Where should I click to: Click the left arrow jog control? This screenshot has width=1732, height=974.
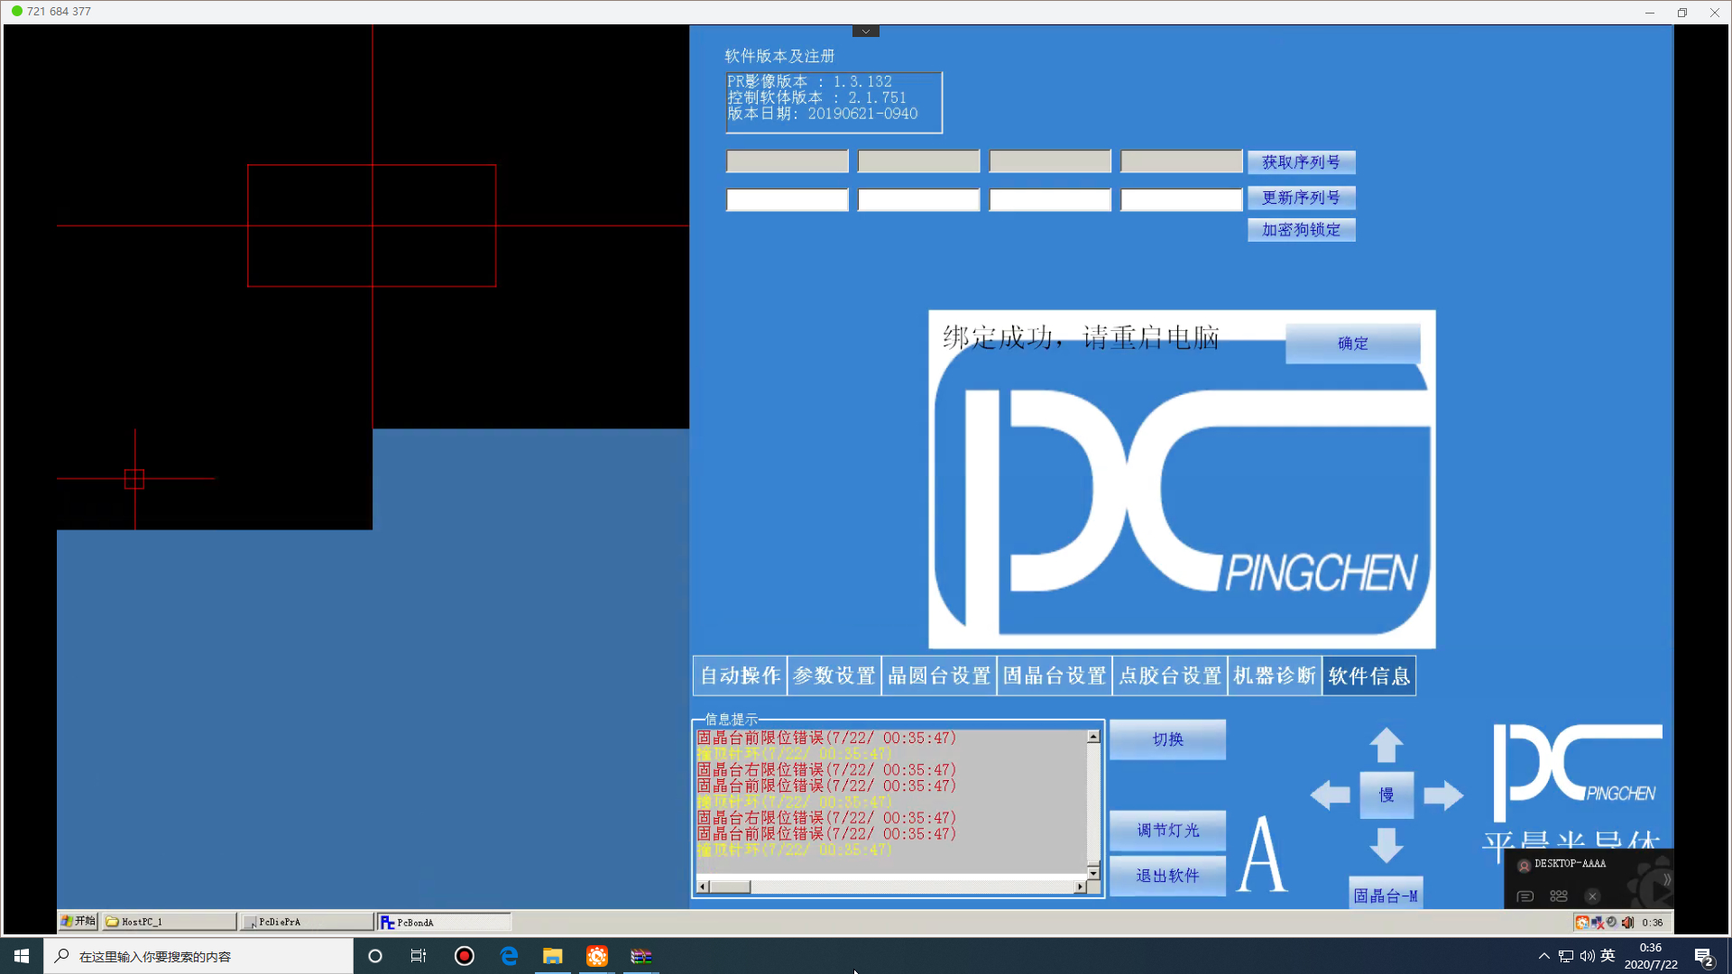[x=1330, y=795]
